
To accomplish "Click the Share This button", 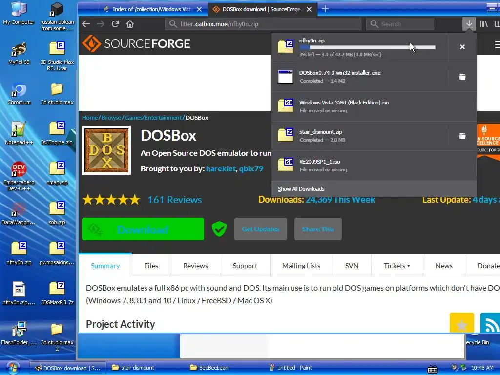I will coord(318,229).
